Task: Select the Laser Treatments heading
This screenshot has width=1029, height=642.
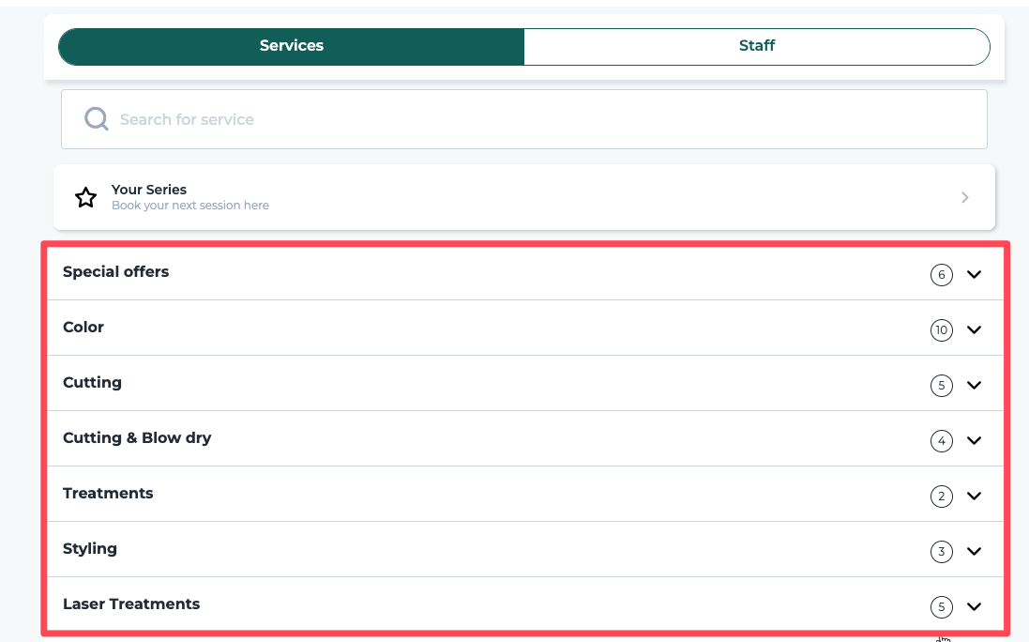Action: pos(131,604)
